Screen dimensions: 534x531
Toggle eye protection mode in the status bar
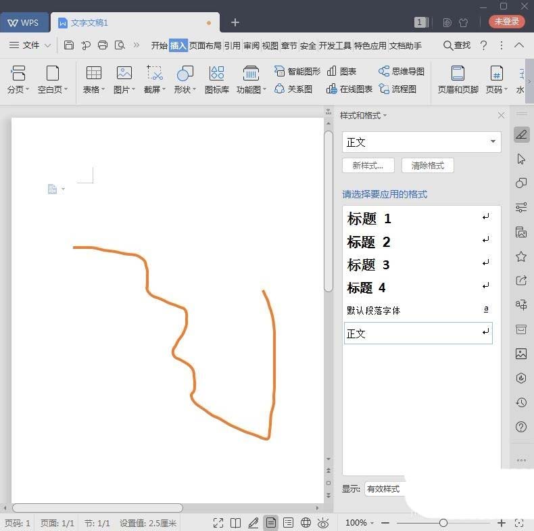323,522
